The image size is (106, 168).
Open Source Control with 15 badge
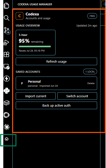[7, 30]
